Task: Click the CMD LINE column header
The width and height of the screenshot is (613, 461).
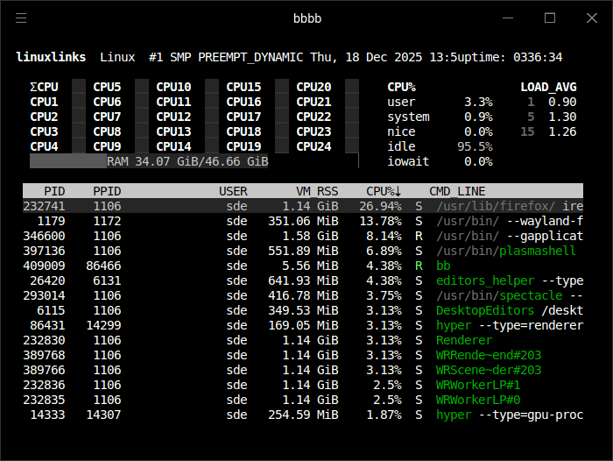Action: pos(456,191)
